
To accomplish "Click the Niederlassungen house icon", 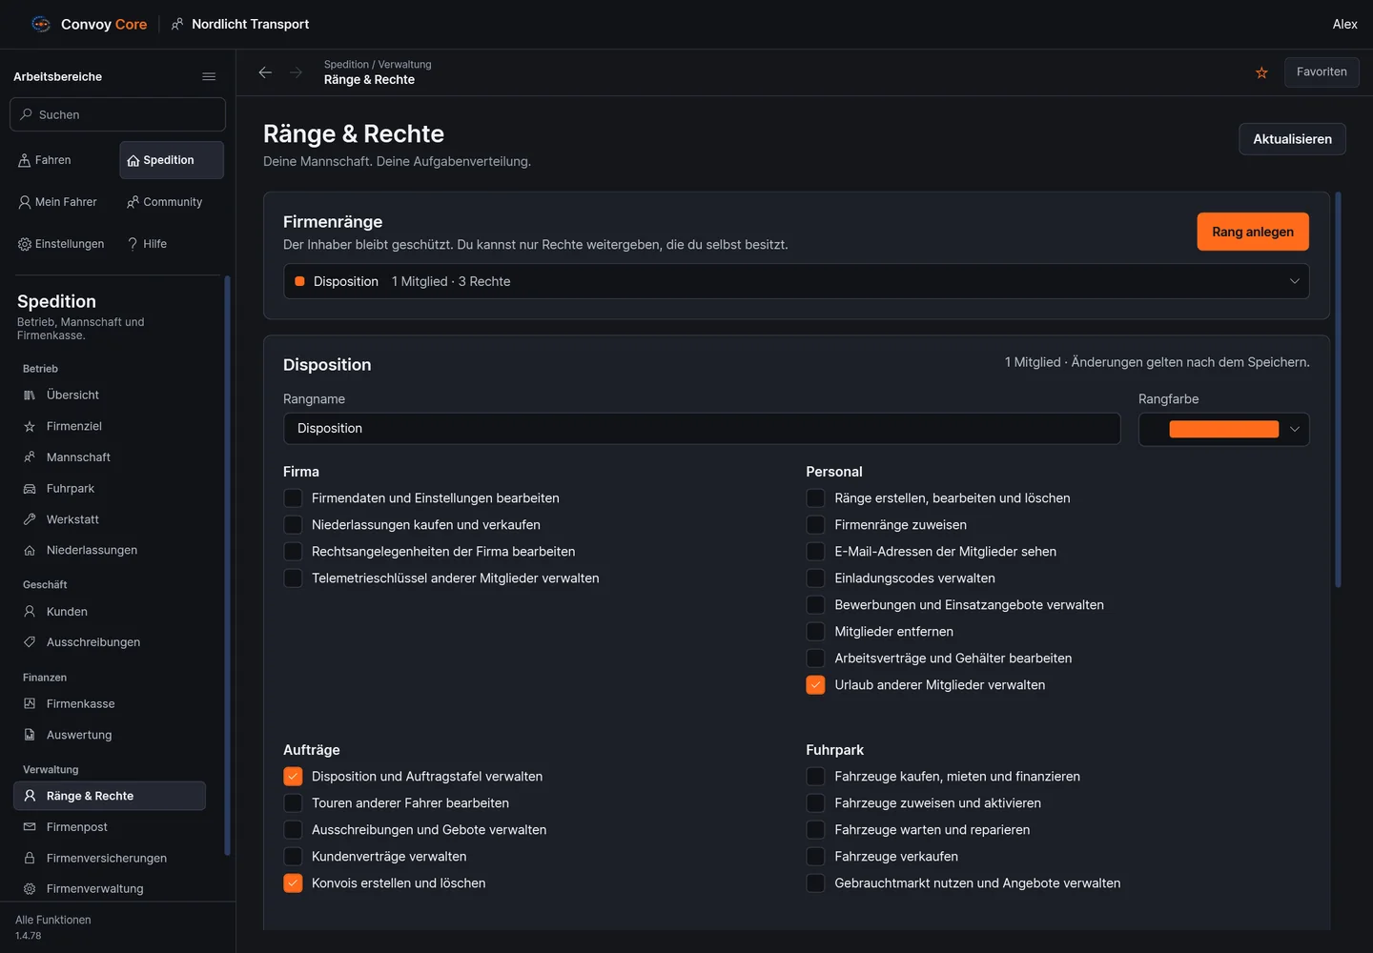I will [x=30, y=550].
